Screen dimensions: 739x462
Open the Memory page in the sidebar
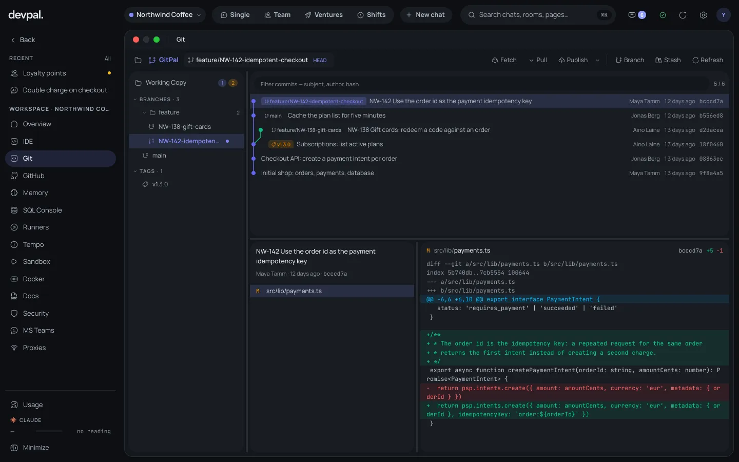click(x=61, y=192)
